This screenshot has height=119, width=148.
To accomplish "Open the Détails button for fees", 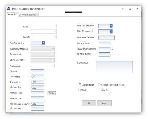I will tap(52, 93).
